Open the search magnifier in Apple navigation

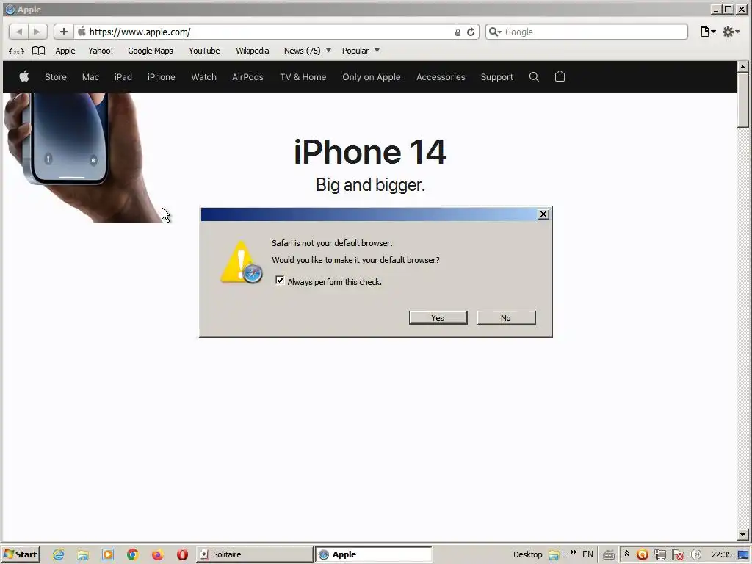point(534,76)
